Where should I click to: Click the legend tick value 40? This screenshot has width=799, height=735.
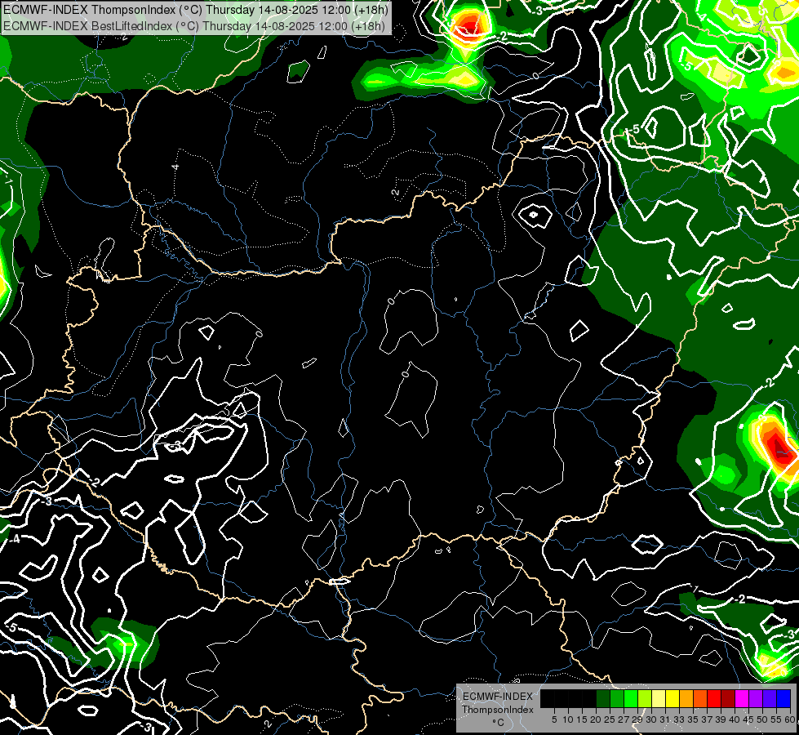point(735,719)
